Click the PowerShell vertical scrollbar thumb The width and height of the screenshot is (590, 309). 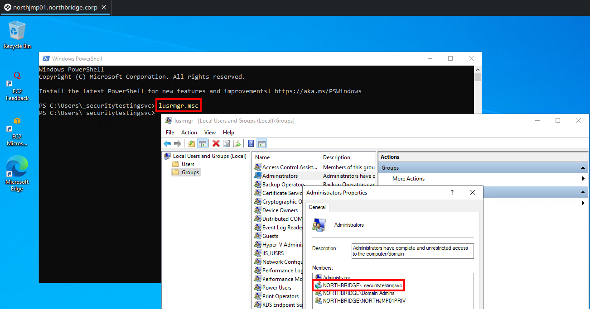pyautogui.click(x=478, y=77)
